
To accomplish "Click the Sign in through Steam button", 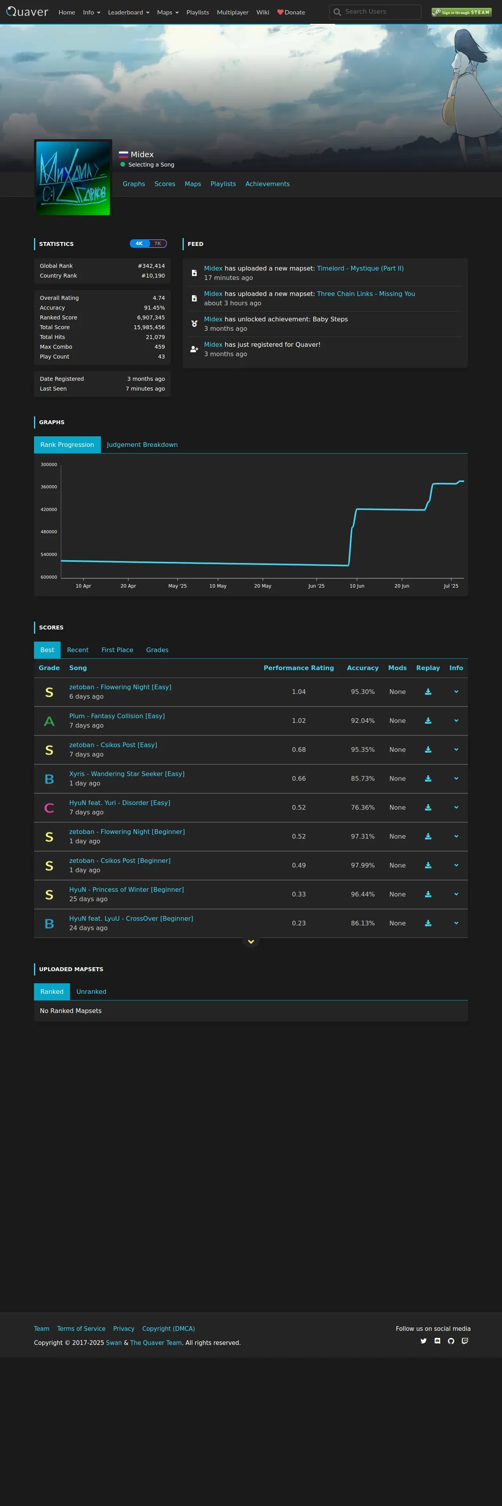I will (x=462, y=12).
